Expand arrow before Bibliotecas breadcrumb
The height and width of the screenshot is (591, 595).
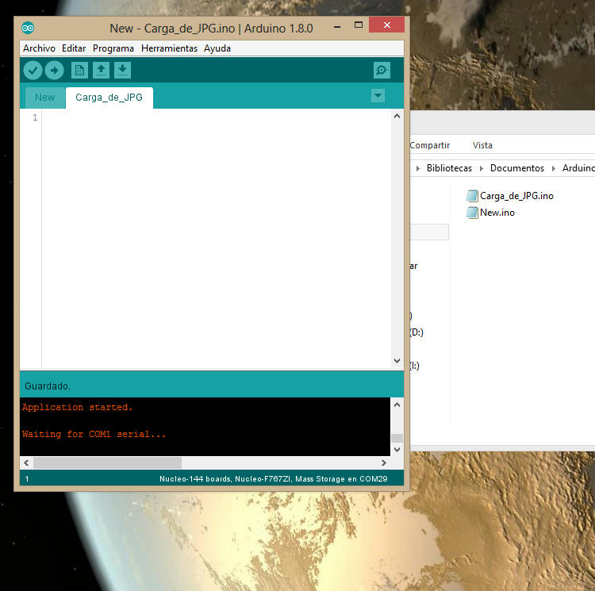[x=418, y=168]
